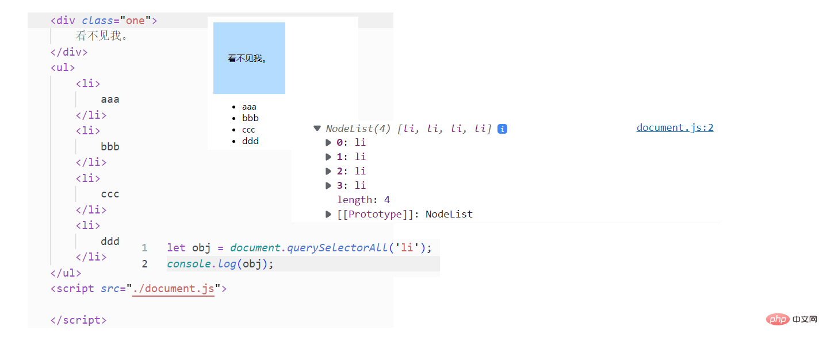
Task: Click bullet item aaa in page preview
Action: tap(249, 107)
